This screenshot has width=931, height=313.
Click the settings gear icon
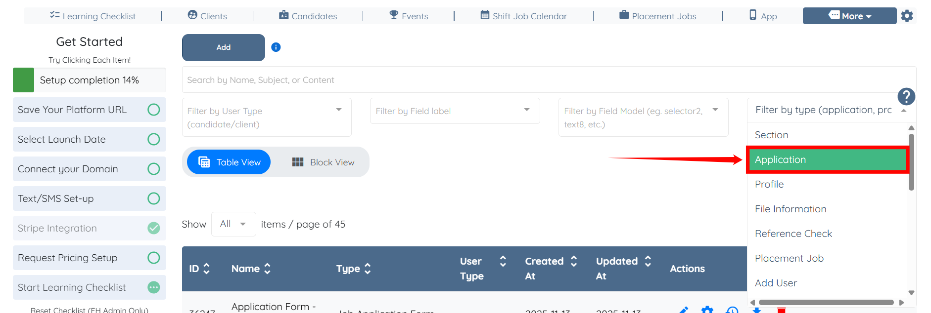(907, 16)
